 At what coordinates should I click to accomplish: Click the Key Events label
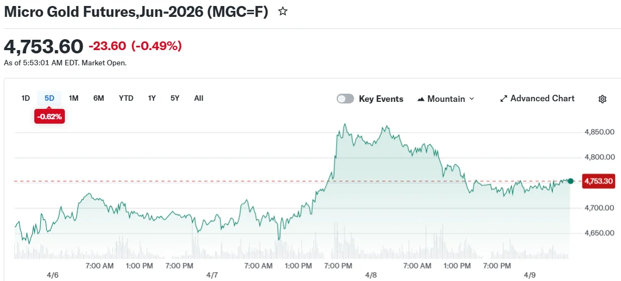pyautogui.click(x=381, y=99)
